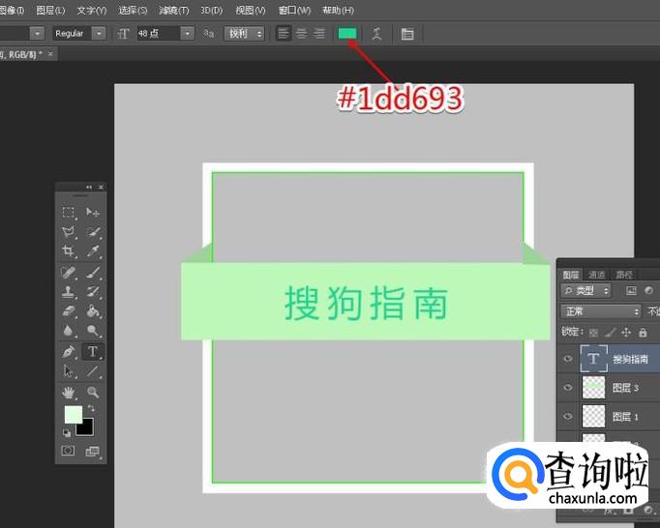Open font family dropdown arrow
This screenshot has width=660, height=528.
click(37, 33)
